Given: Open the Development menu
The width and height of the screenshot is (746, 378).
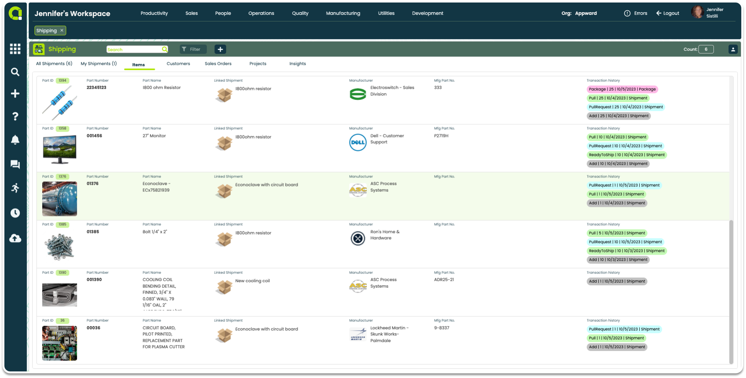Looking at the screenshot, I should coord(427,13).
